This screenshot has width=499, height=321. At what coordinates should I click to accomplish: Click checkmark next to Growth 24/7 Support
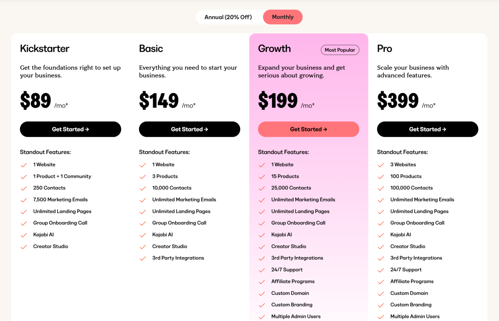pos(262,270)
